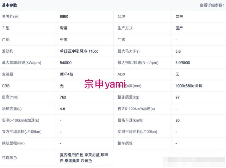Viewport: 226px width, 168px height.
Task: Select the top speed value 85
Action: point(177,120)
